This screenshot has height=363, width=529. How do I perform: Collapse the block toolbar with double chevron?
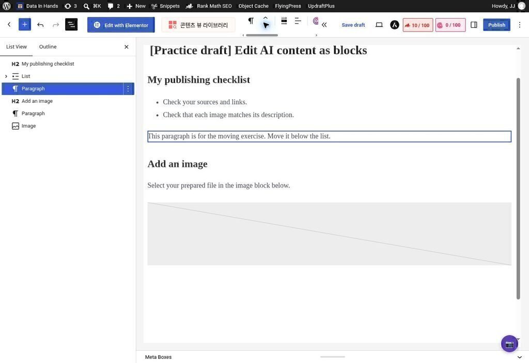324,25
